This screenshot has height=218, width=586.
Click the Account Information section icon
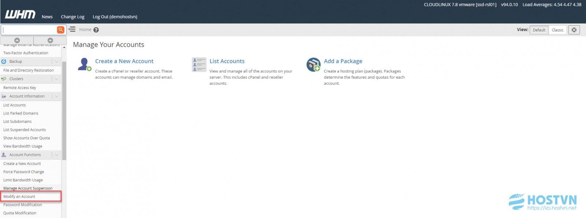pyautogui.click(x=4, y=96)
